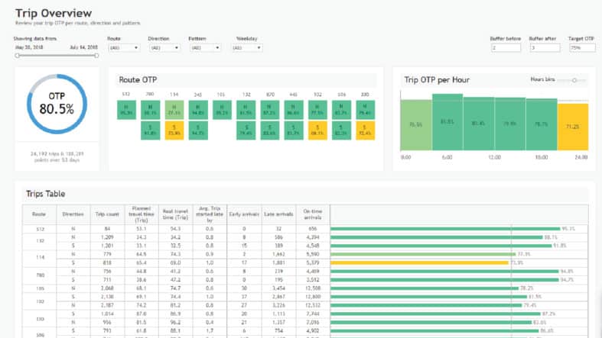Select the S tile under route 780
Image resolution: width=602 pixels, height=338 pixels.
[x=150, y=130]
